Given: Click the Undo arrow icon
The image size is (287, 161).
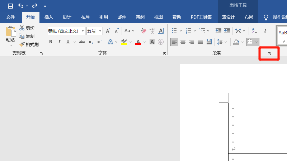Looking at the screenshot, I should click(21, 6).
